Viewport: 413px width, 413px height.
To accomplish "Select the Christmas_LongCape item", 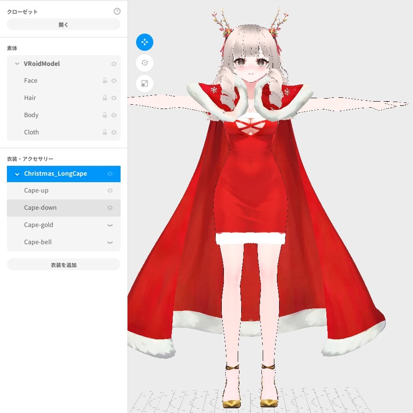I will 63,174.
